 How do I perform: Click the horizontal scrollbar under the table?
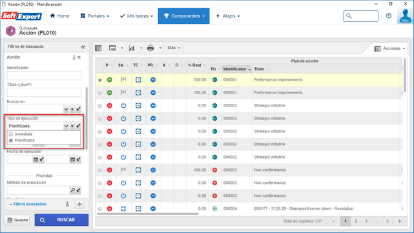coord(148,214)
